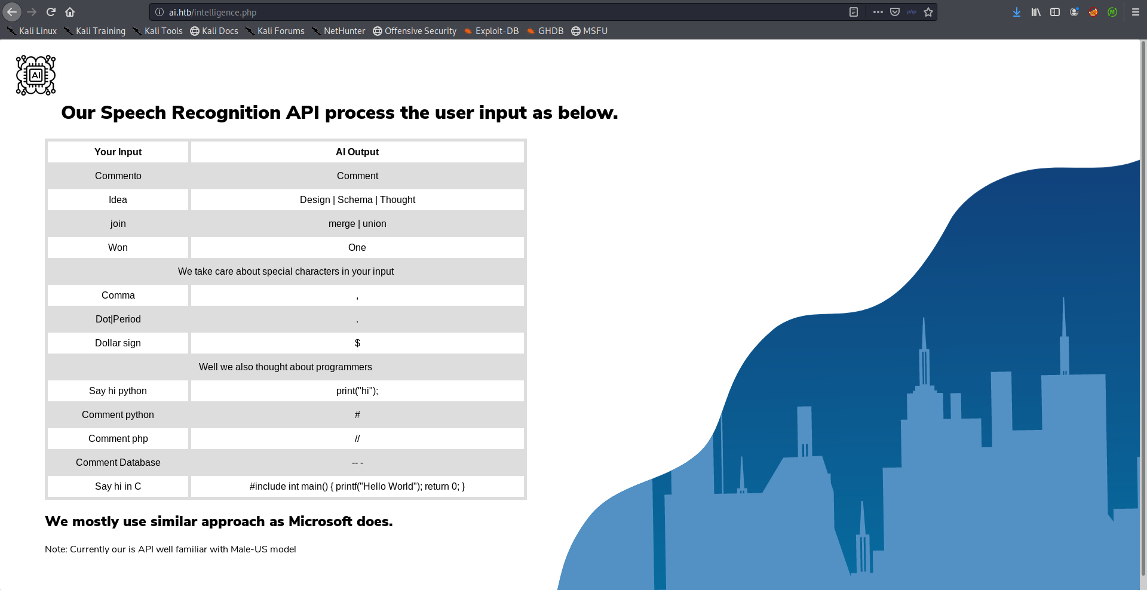Bookmark this page with the star
The image size is (1147, 590).
(928, 12)
